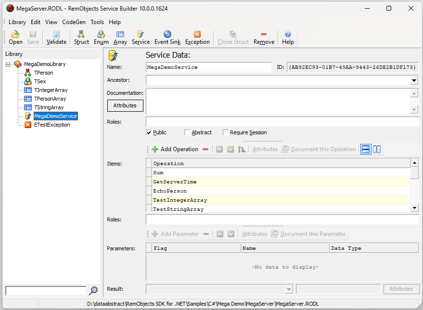Viewport: 423px width, 310px height.
Task: Validate the library using Validate icon
Action: [x=56, y=38]
